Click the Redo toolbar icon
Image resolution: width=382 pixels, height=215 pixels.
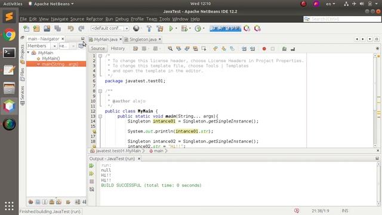pyautogui.click(x=81, y=29)
